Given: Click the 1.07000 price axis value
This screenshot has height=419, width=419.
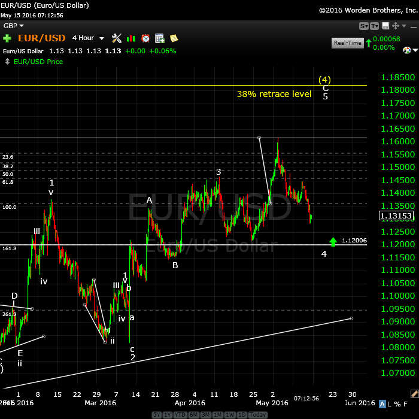Looking at the screenshot, I should coord(398,373).
